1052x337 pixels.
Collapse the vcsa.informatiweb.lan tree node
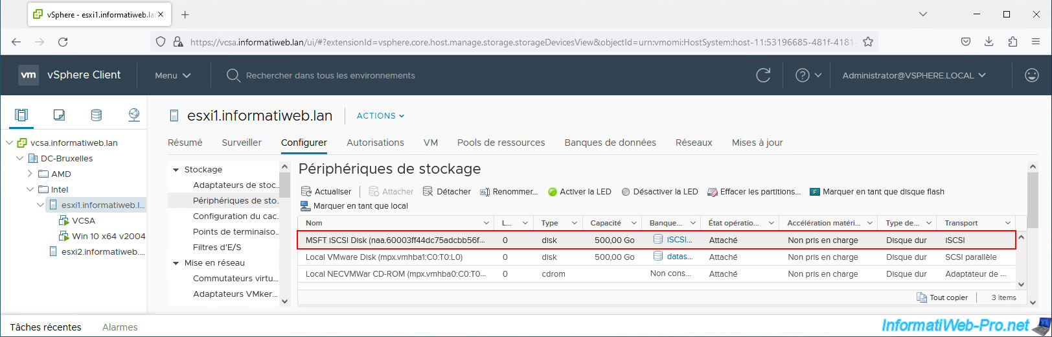coord(9,143)
